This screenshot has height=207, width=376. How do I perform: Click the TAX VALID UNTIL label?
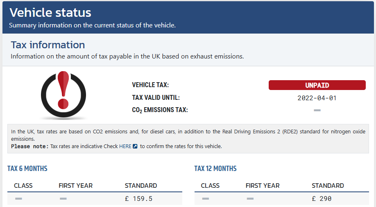coord(156,97)
